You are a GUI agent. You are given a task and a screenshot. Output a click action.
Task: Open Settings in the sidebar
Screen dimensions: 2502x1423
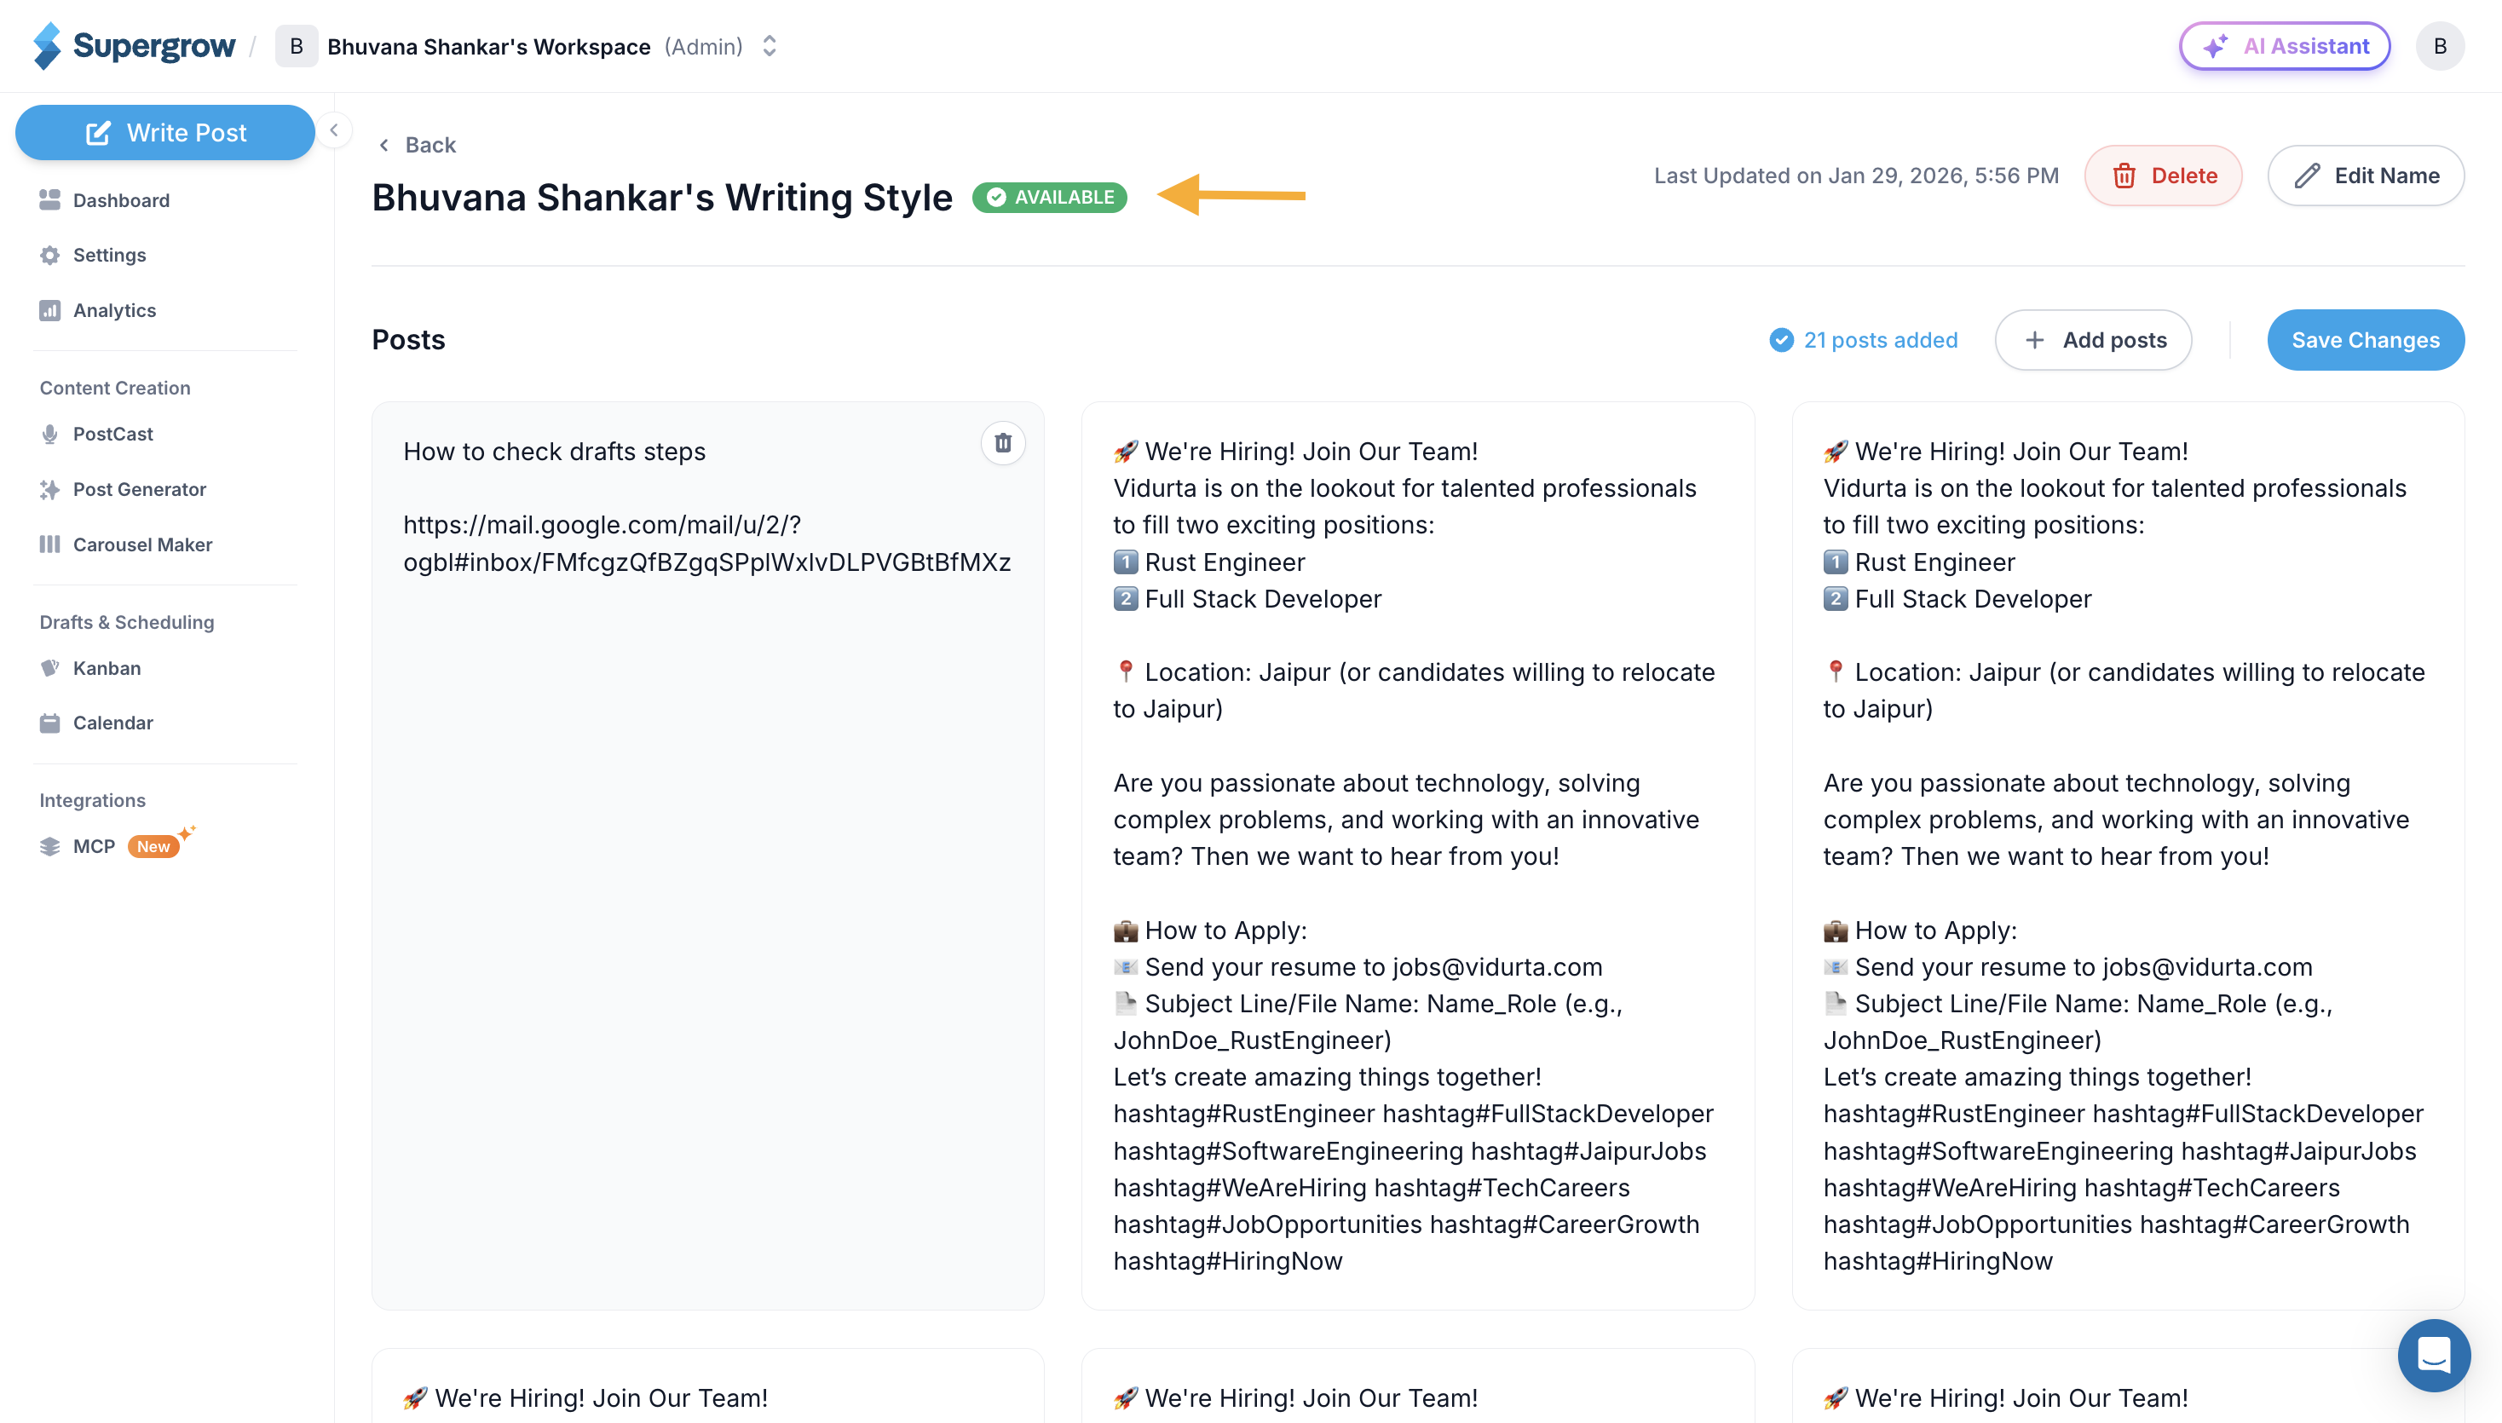click(x=109, y=255)
